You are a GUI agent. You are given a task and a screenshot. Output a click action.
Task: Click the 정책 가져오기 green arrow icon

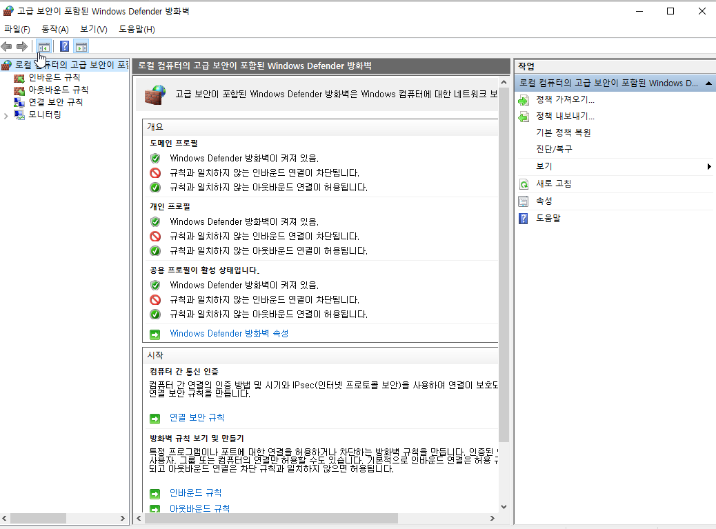click(524, 100)
